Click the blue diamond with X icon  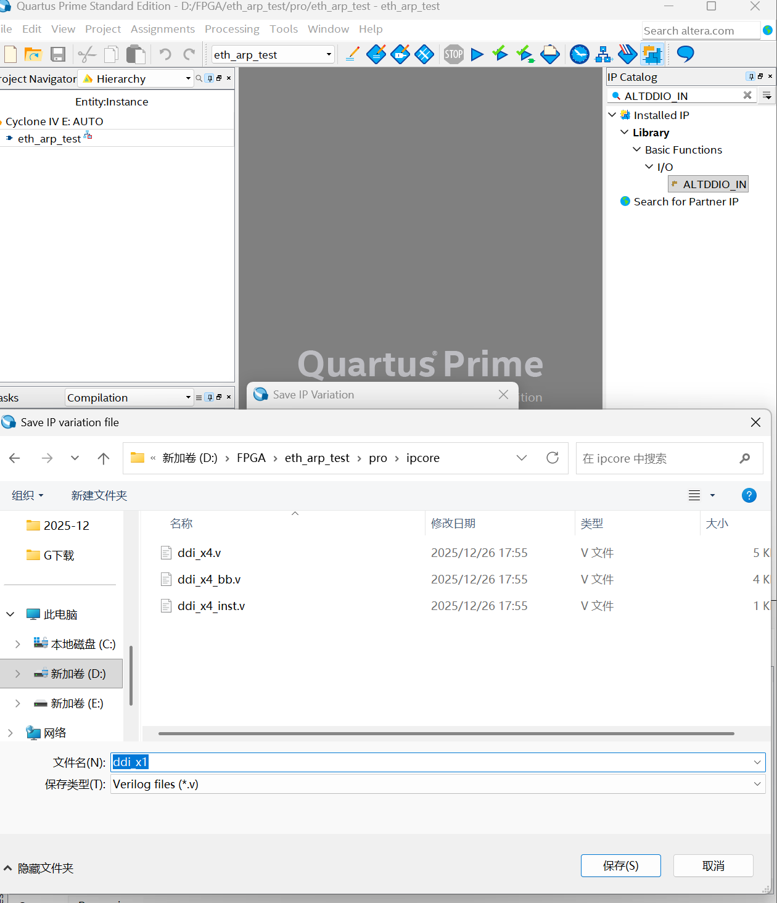[424, 54]
